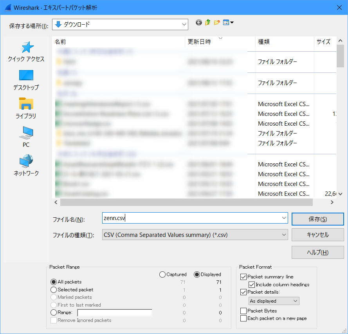348x334 pixels.
Task: Click the 保存(S) save button
Action: coord(317,219)
